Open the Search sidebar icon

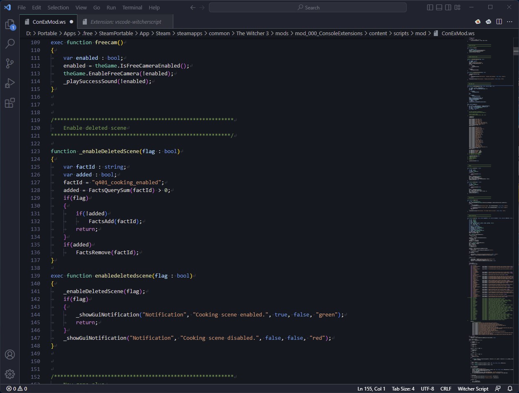(x=10, y=43)
